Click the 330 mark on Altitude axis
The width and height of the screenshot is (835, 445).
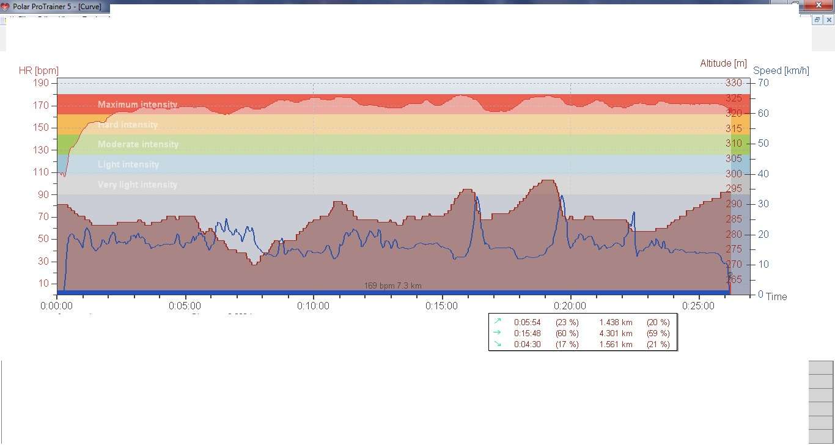(733, 83)
